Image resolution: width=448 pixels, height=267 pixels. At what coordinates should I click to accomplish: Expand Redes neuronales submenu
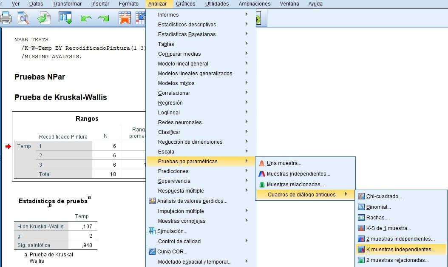[x=201, y=122]
